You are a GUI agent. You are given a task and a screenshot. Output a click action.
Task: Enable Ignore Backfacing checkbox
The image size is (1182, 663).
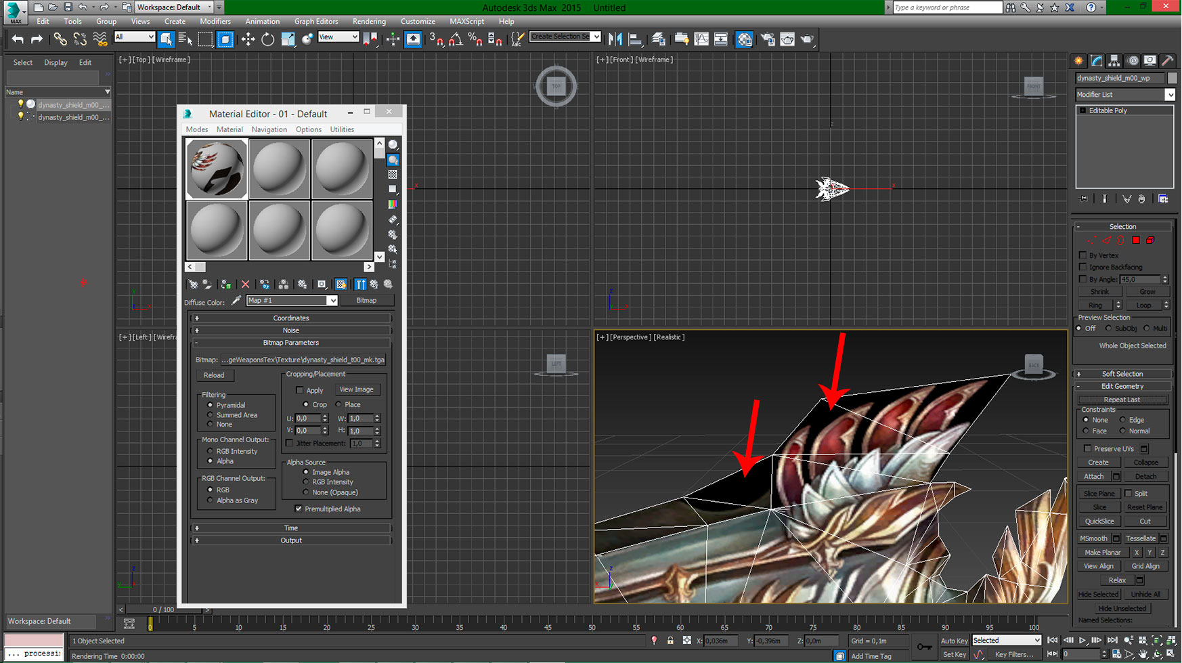[1082, 267]
